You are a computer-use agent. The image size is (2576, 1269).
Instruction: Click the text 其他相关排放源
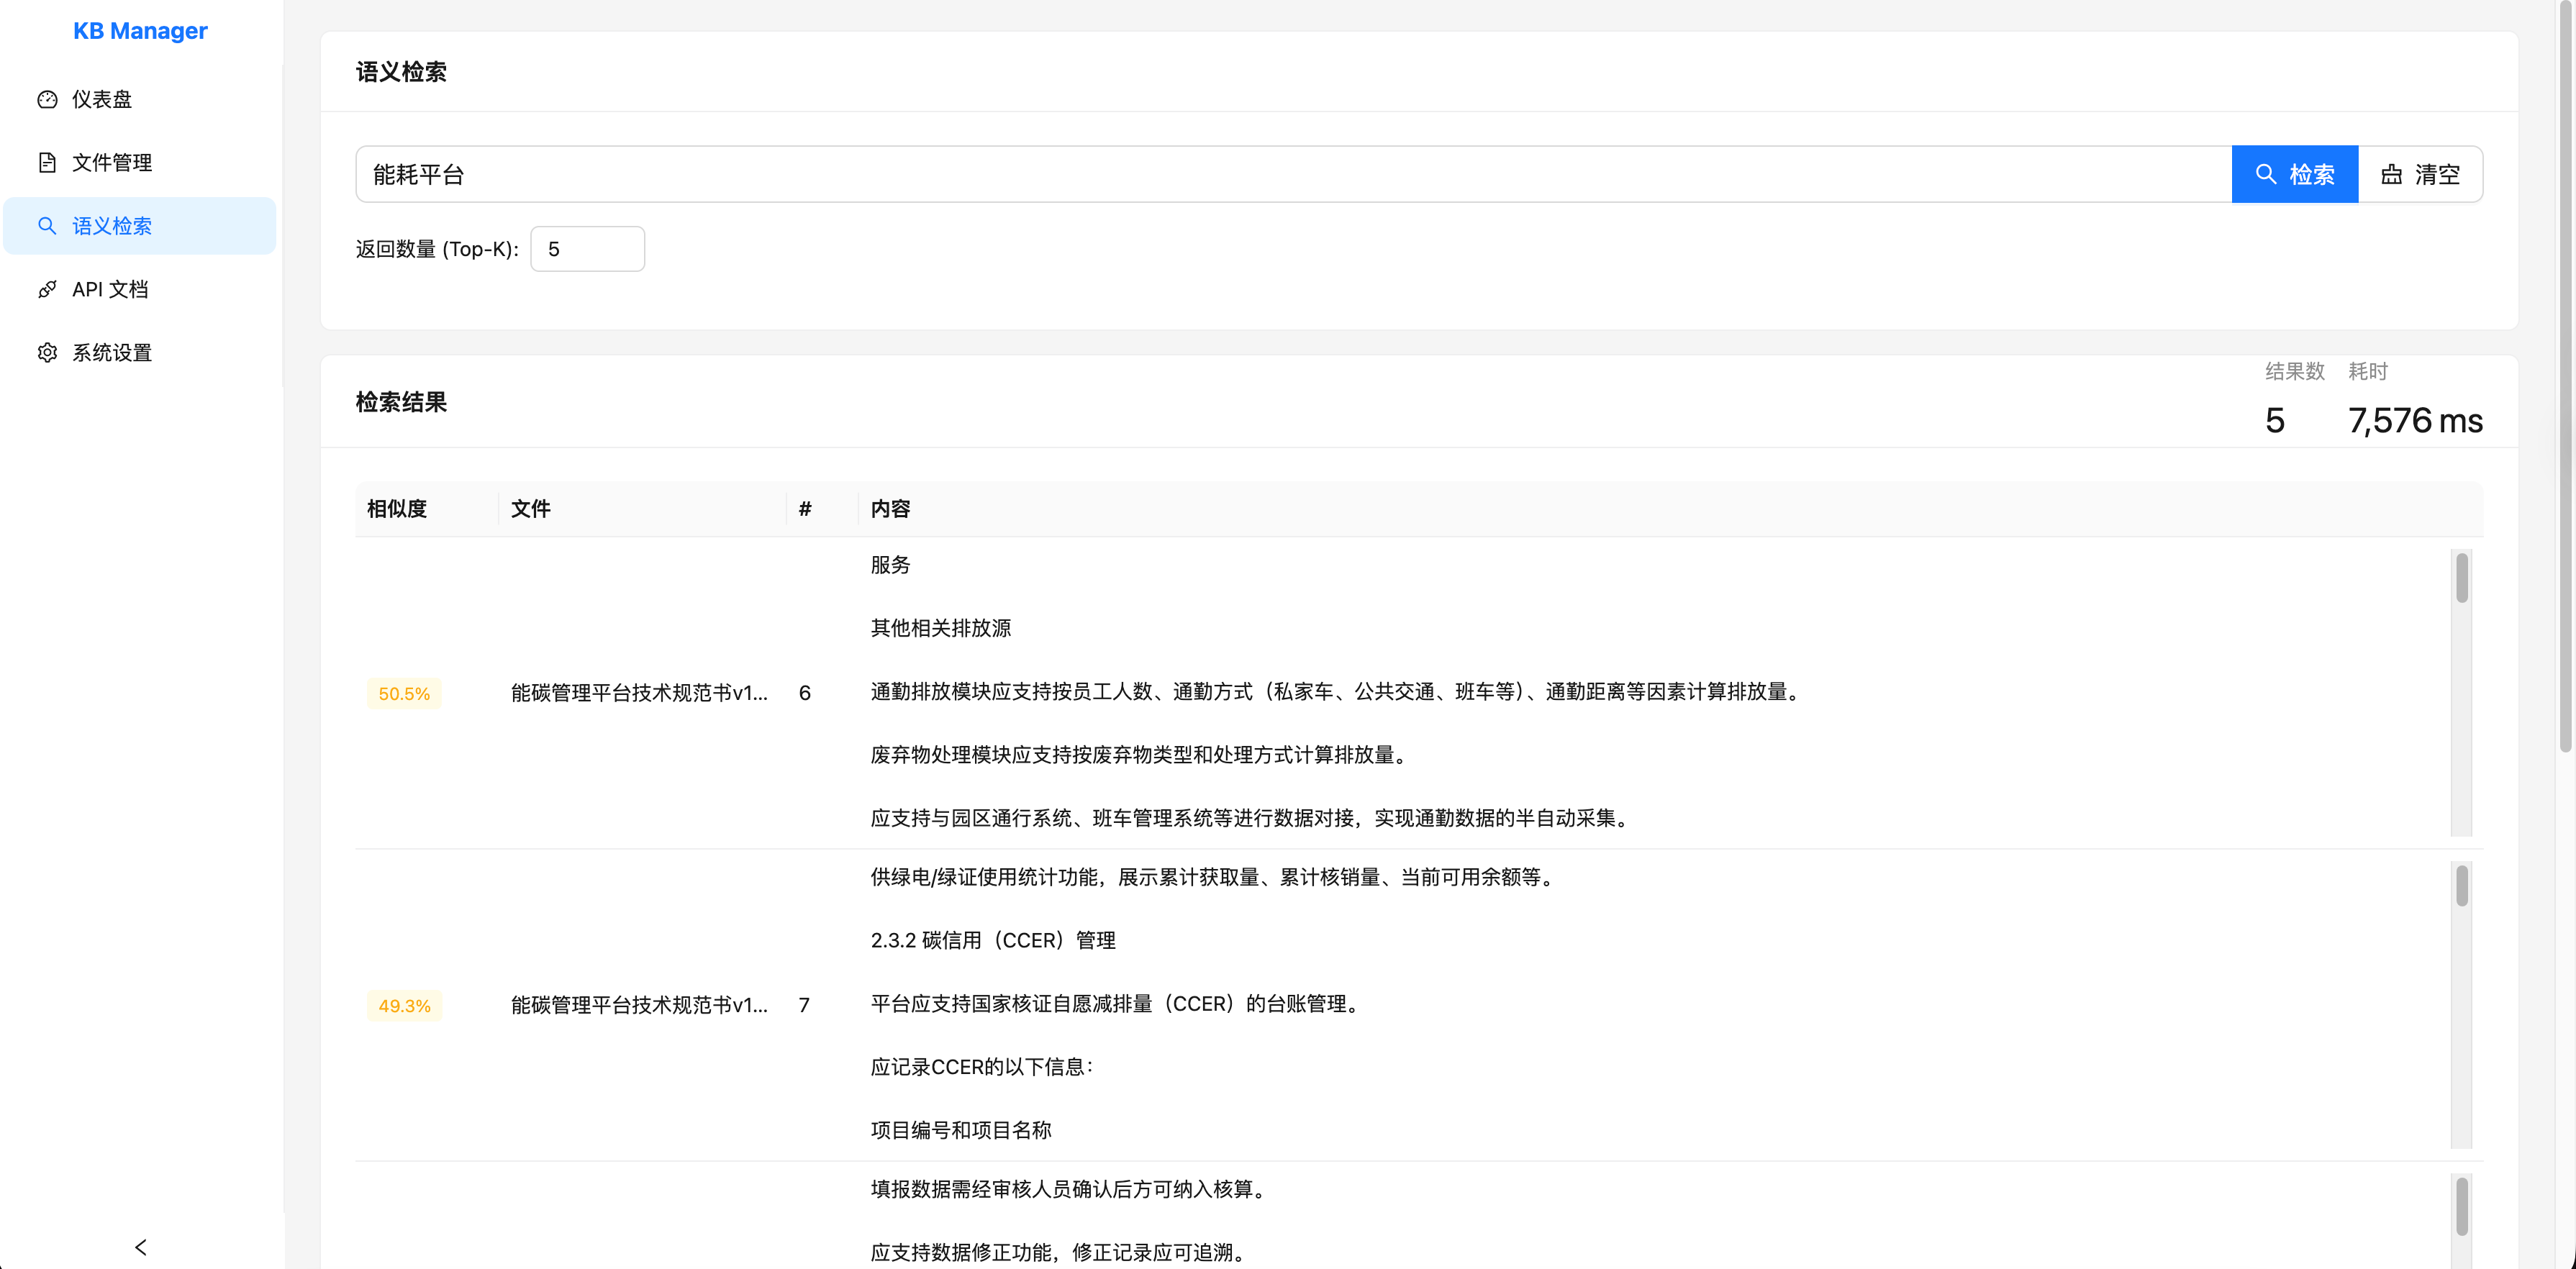point(940,628)
